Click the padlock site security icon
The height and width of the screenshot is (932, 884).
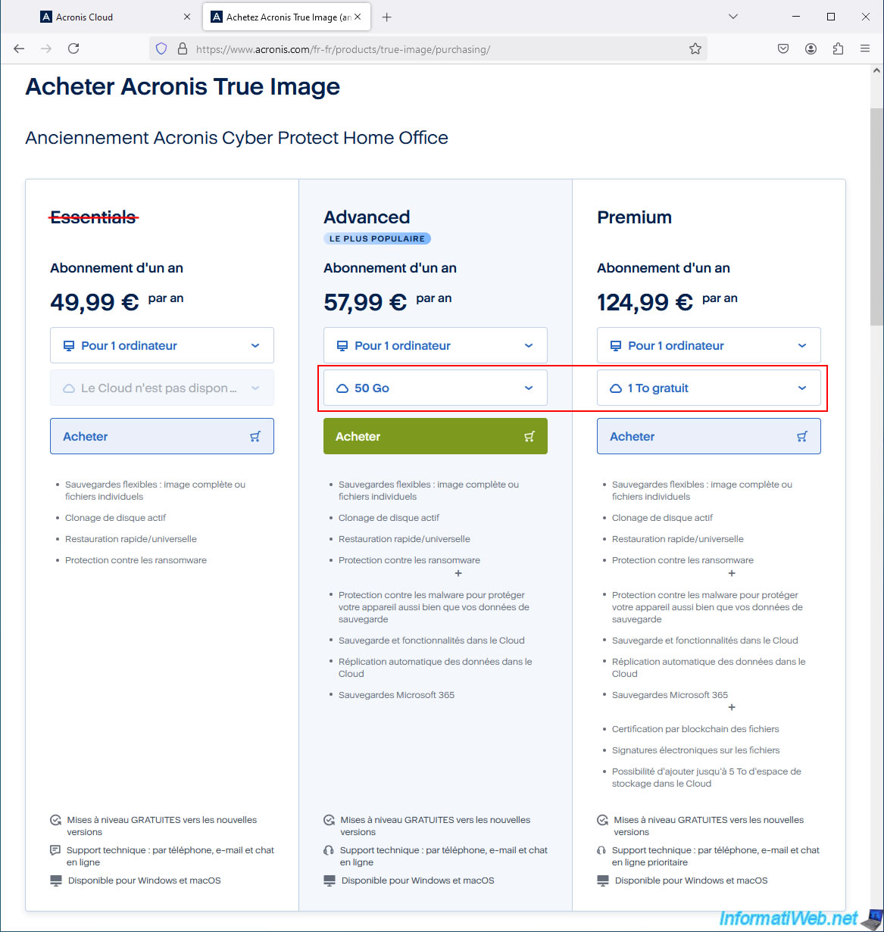click(x=182, y=49)
